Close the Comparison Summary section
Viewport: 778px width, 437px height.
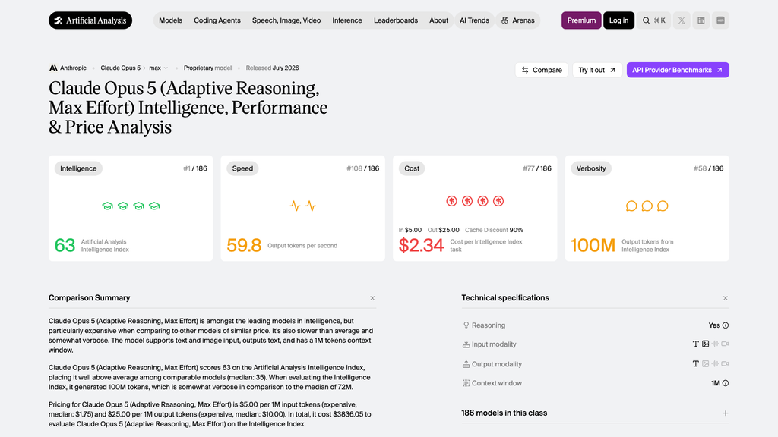(x=372, y=298)
